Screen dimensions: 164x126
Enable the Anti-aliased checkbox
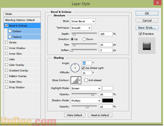[86, 80]
